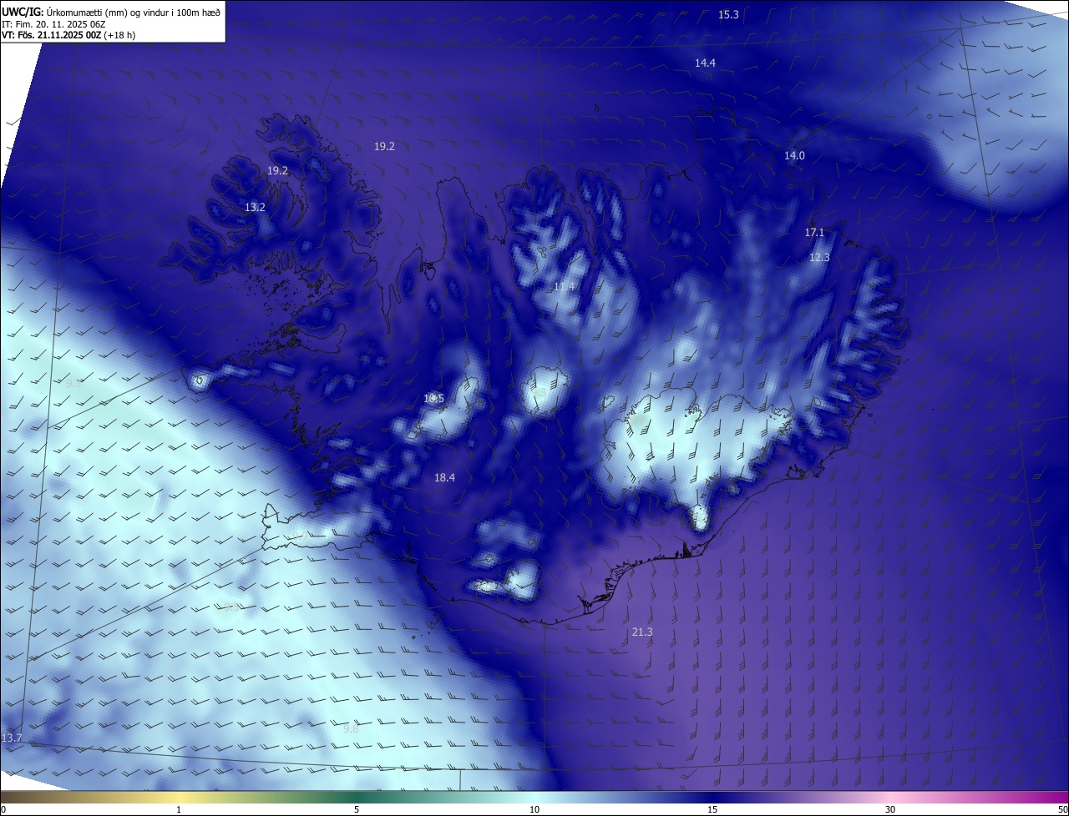Click the map value 13.7 near the corner

pyautogui.click(x=12, y=738)
